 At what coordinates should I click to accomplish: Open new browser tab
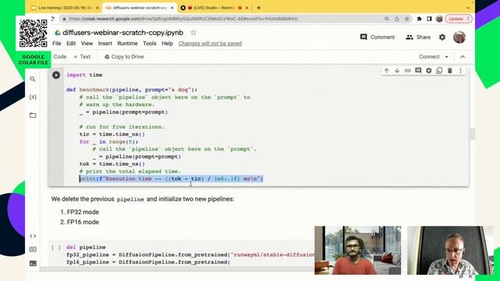(x=259, y=8)
